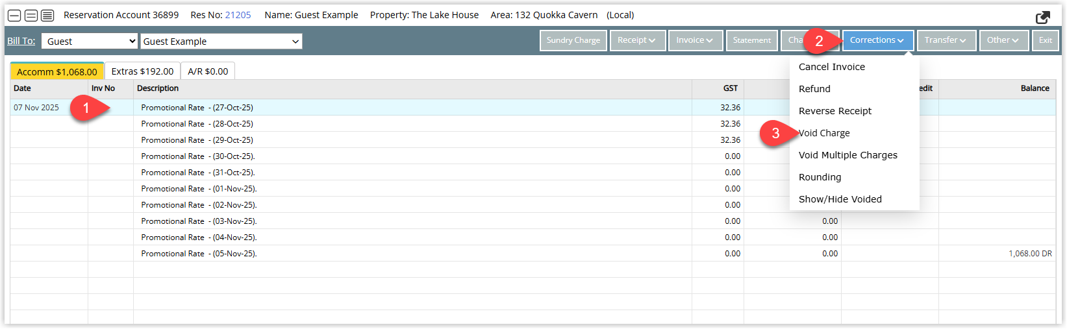Open reservation number 21205 link
1067x329 pixels.
pyautogui.click(x=238, y=15)
